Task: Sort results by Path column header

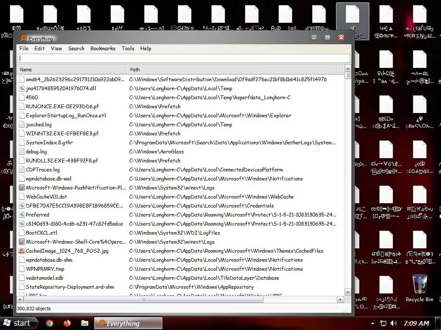Action: pyautogui.click(x=231, y=70)
